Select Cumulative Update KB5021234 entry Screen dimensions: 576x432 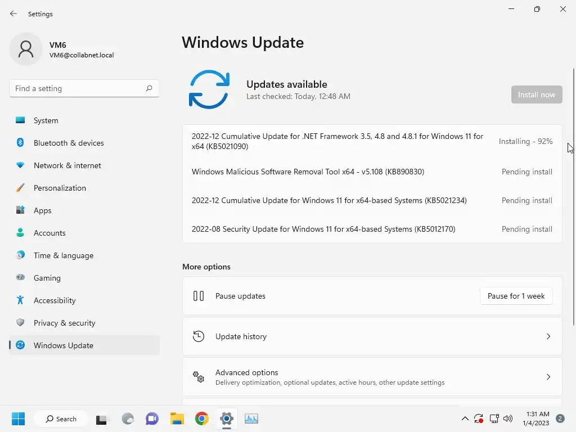(x=329, y=200)
